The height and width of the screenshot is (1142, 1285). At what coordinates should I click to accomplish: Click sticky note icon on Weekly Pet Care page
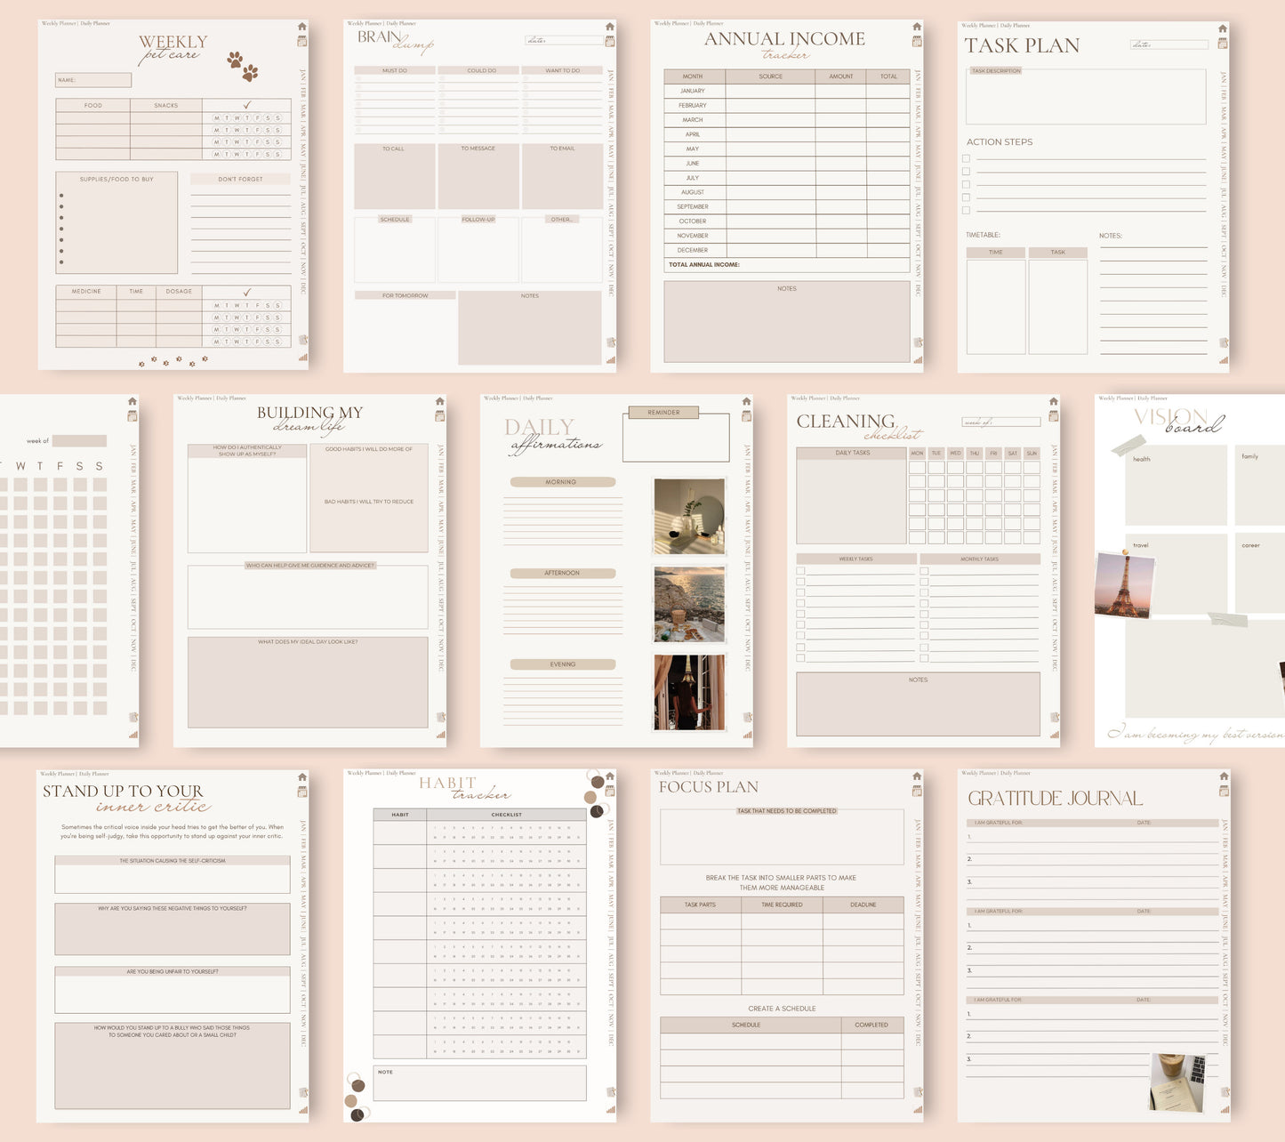tap(302, 340)
